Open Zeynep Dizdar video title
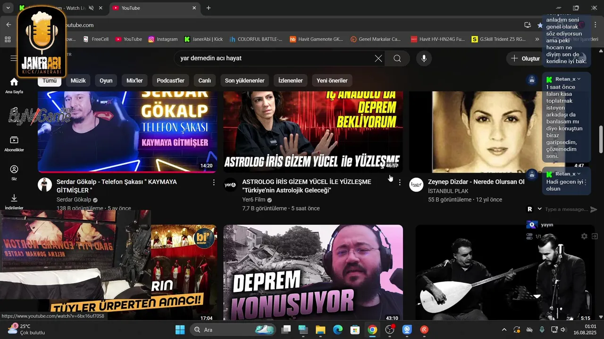This screenshot has width=604, height=339. 476,182
